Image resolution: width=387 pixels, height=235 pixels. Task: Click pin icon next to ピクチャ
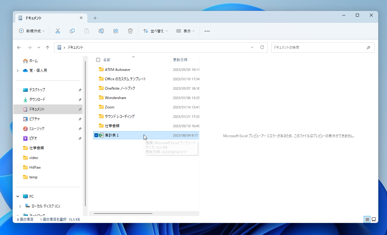pos(80,119)
